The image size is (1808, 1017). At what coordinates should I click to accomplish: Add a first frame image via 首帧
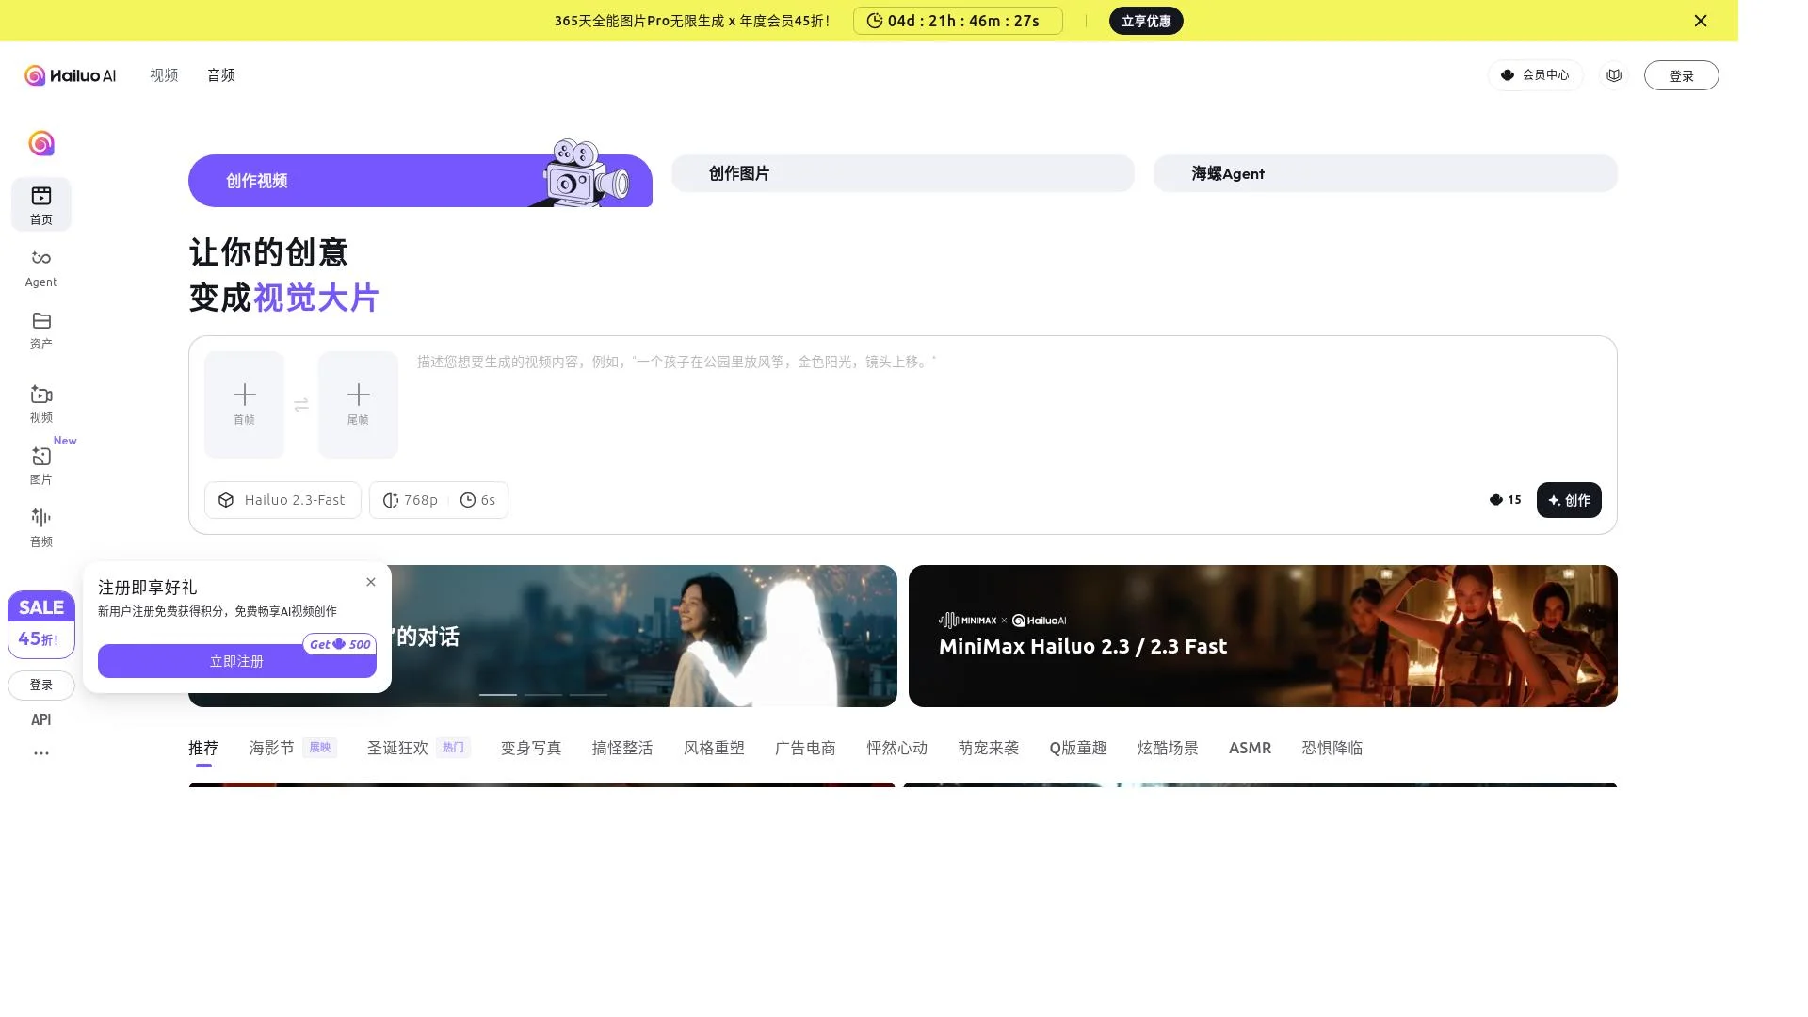[x=244, y=404]
